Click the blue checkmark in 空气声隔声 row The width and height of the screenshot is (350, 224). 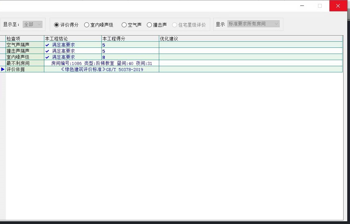pyautogui.click(x=47, y=45)
